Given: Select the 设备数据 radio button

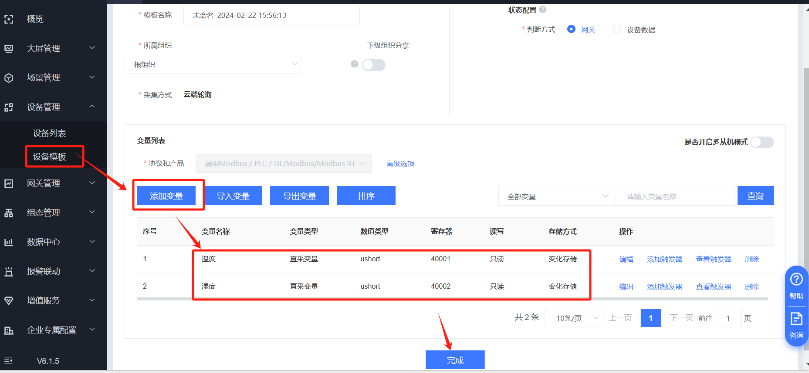Looking at the screenshot, I should (x=617, y=29).
